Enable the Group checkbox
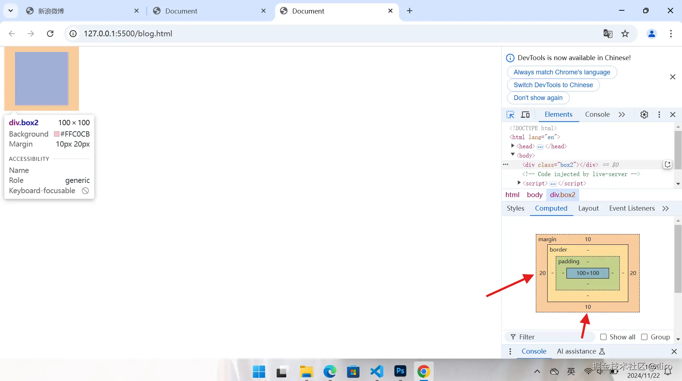Viewport: 682px width, 381px height. [x=644, y=337]
